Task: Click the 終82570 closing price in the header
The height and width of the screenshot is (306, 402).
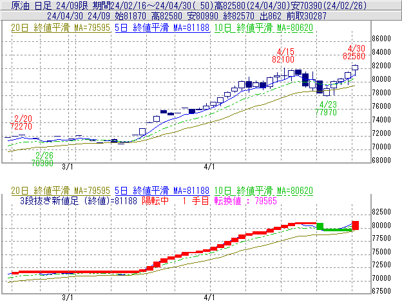Action: (238, 16)
